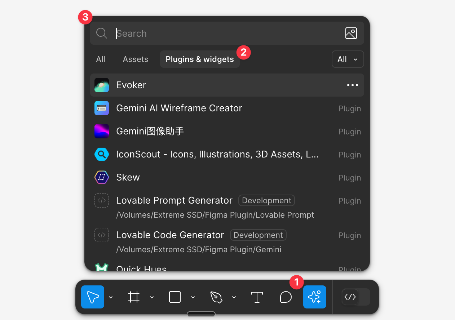Open Lovable Prompt Generator plugin

pos(227,206)
